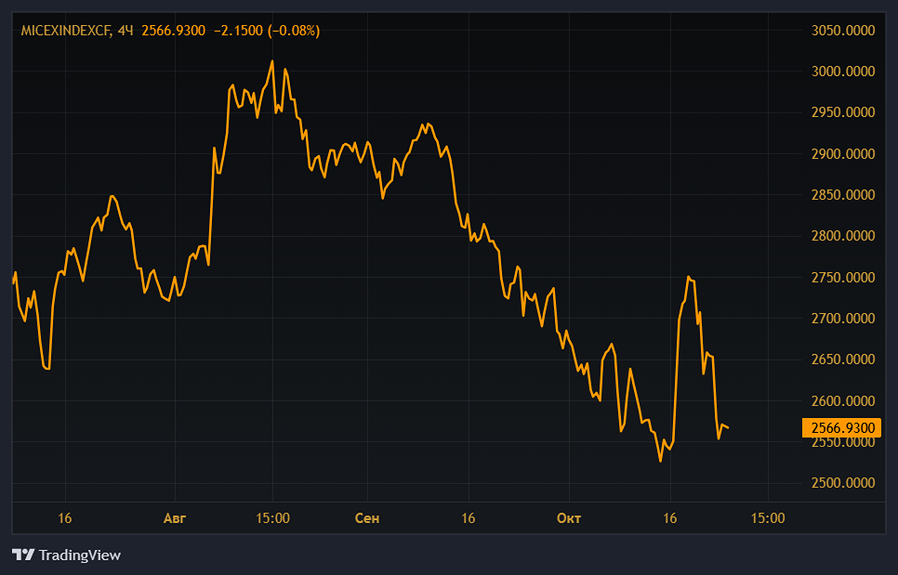Select the Сен marker on time axis

click(367, 518)
